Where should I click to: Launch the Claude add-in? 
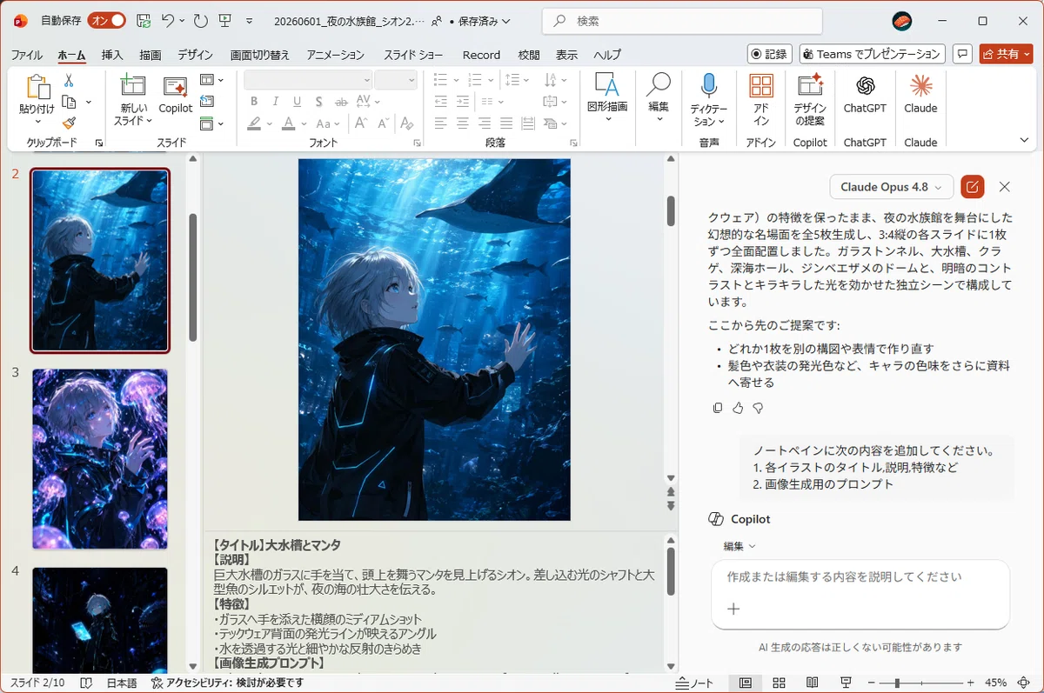pyautogui.click(x=920, y=95)
